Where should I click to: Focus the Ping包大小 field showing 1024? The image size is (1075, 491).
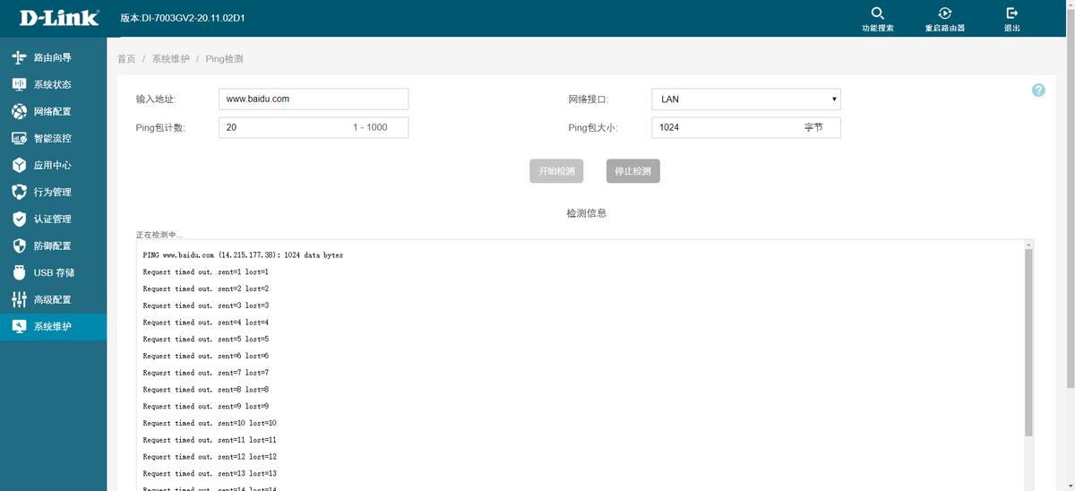[746, 127]
